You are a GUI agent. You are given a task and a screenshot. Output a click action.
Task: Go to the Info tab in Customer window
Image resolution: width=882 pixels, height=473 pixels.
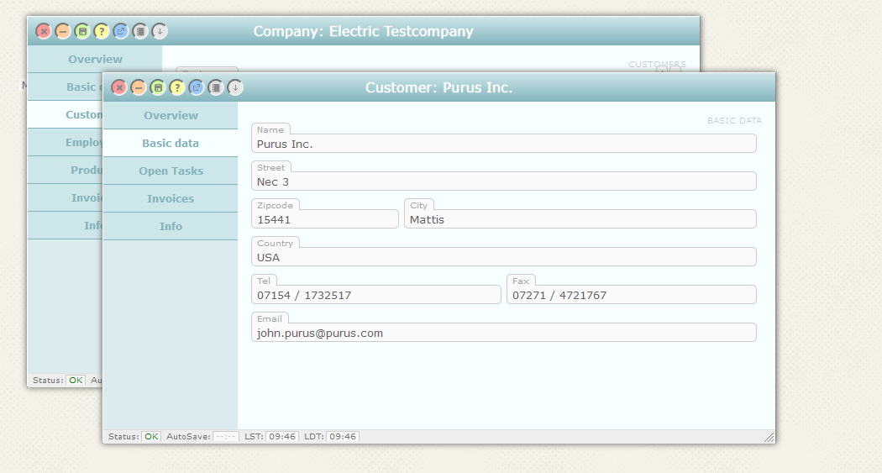click(171, 226)
